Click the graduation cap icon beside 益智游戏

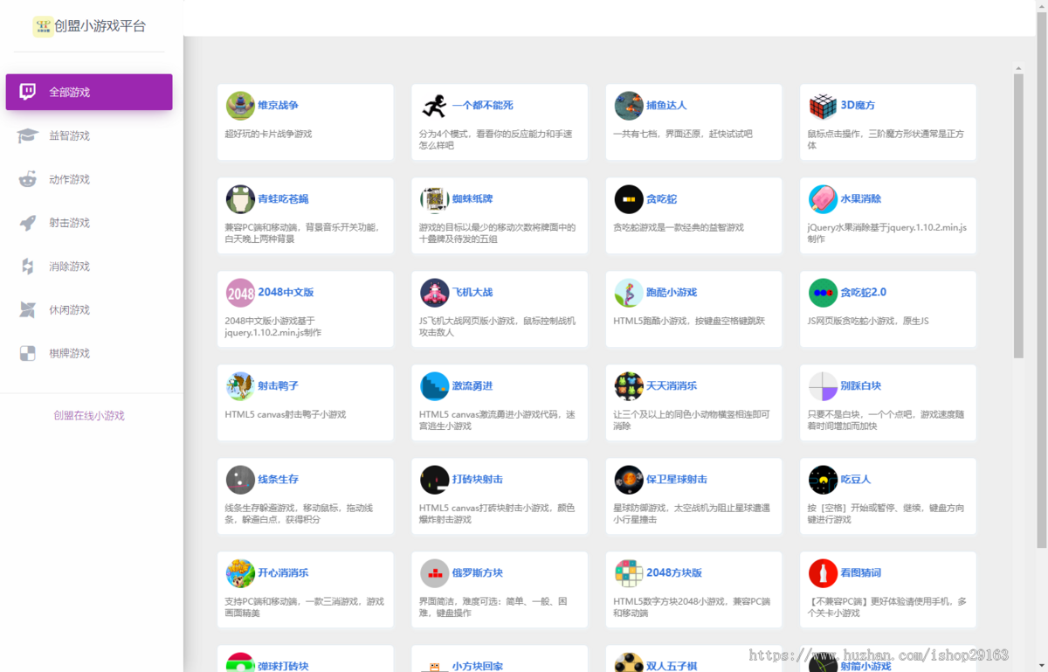tap(28, 135)
